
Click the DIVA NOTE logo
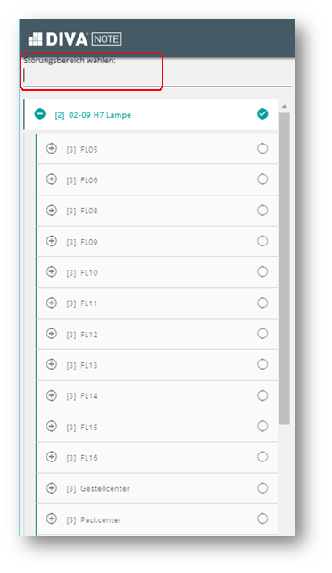(75, 39)
